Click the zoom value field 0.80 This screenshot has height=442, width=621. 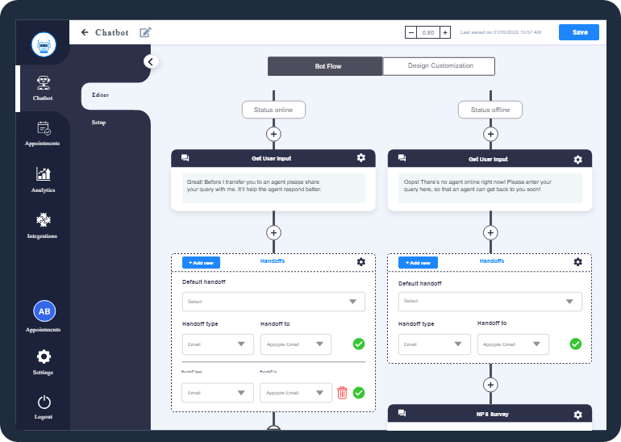point(428,32)
